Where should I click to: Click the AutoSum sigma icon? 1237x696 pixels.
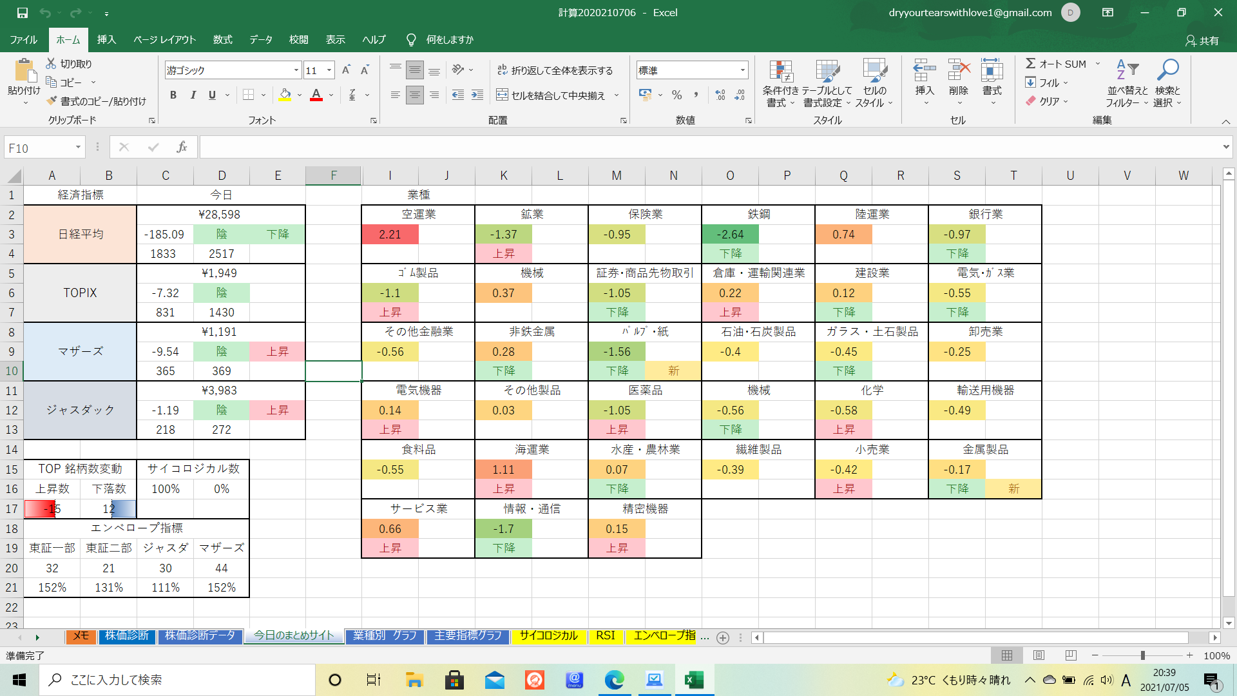pyautogui.click(x=1030, y=64)
